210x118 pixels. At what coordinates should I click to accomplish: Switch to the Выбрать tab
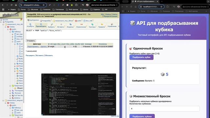click(x=52, y=25)
